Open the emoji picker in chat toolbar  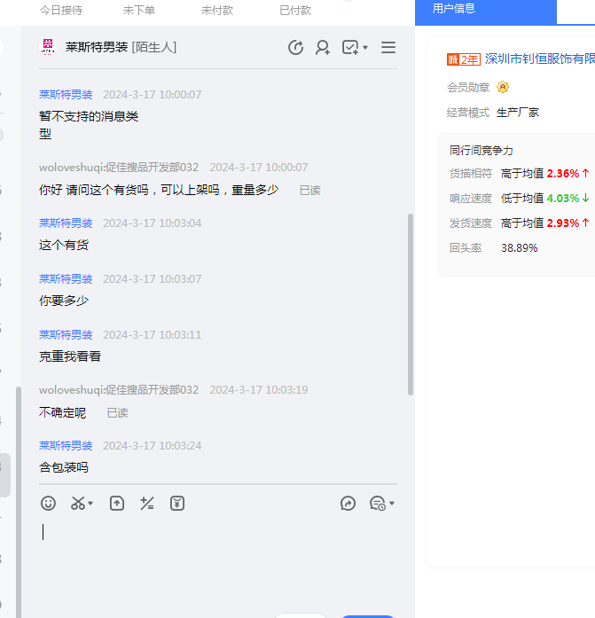click(x=49, y=504)
